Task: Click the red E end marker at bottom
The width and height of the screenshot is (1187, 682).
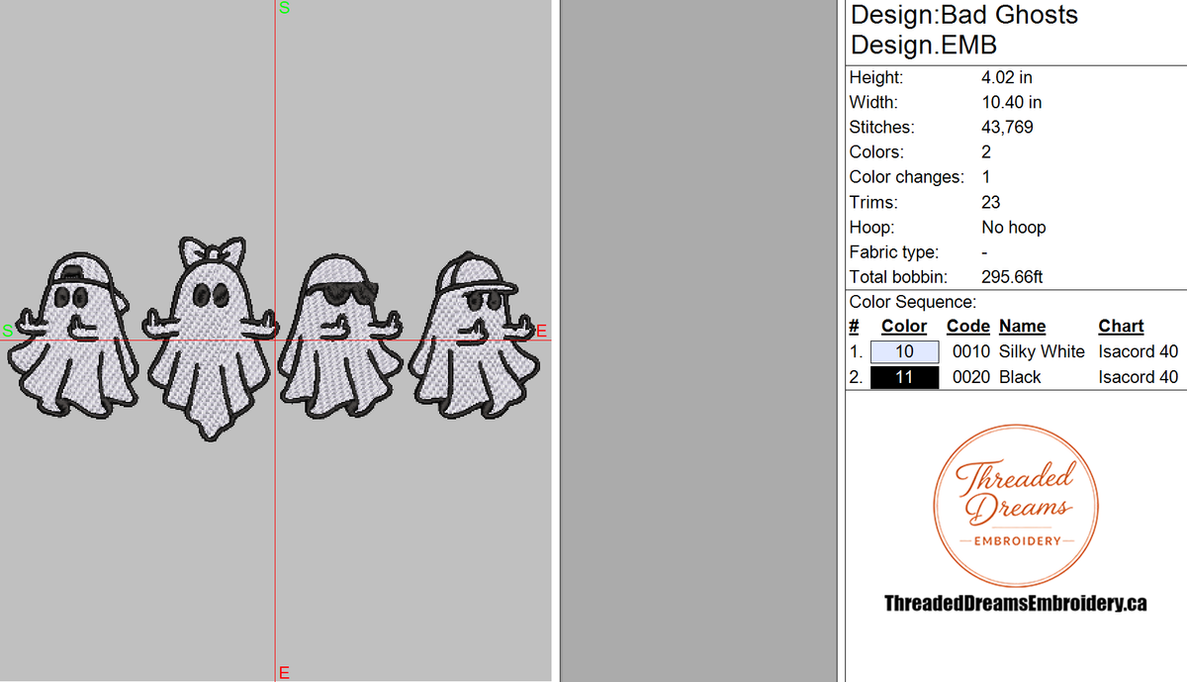Action: coord(284,673)
